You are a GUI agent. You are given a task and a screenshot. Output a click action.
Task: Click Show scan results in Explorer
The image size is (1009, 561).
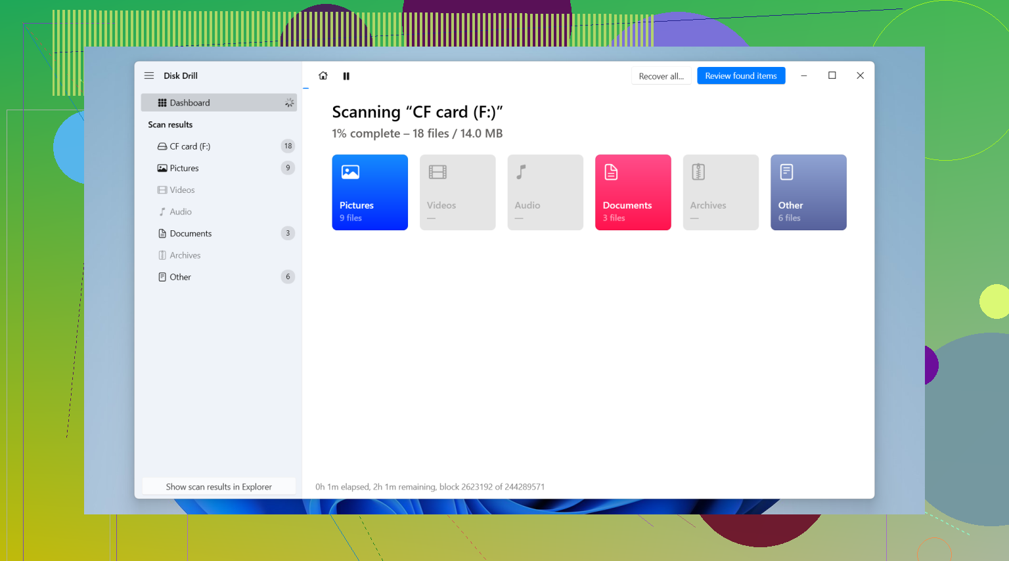219,487
